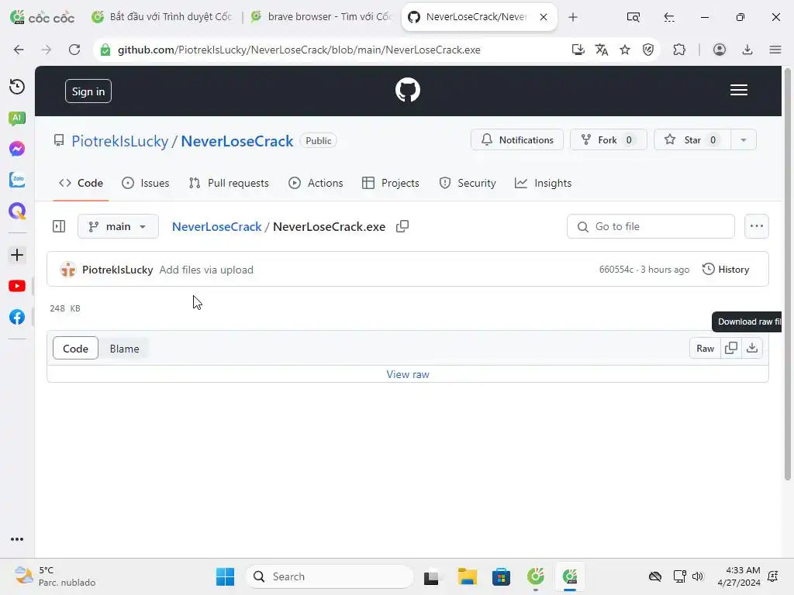Image resolution: width=794 pixels, height=595 pixels.
Task: Switch to the 'brave browser' search tab
Action: [322, 17]
